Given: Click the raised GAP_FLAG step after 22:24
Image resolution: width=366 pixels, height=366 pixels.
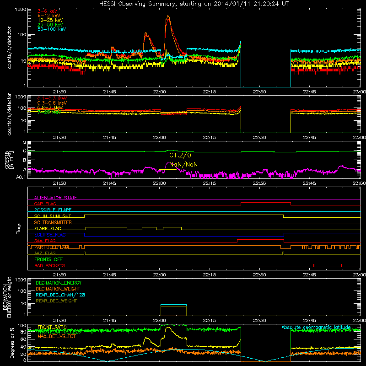Looking at the screenshot, I should (x=266, y=203).
